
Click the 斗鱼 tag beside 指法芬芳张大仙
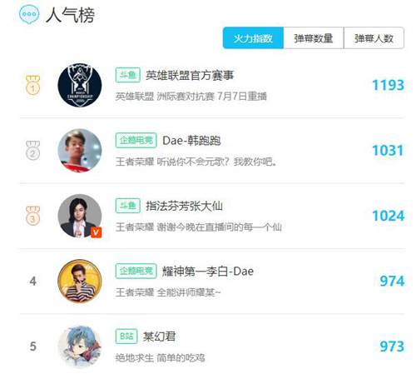click(x=128, y=206)
